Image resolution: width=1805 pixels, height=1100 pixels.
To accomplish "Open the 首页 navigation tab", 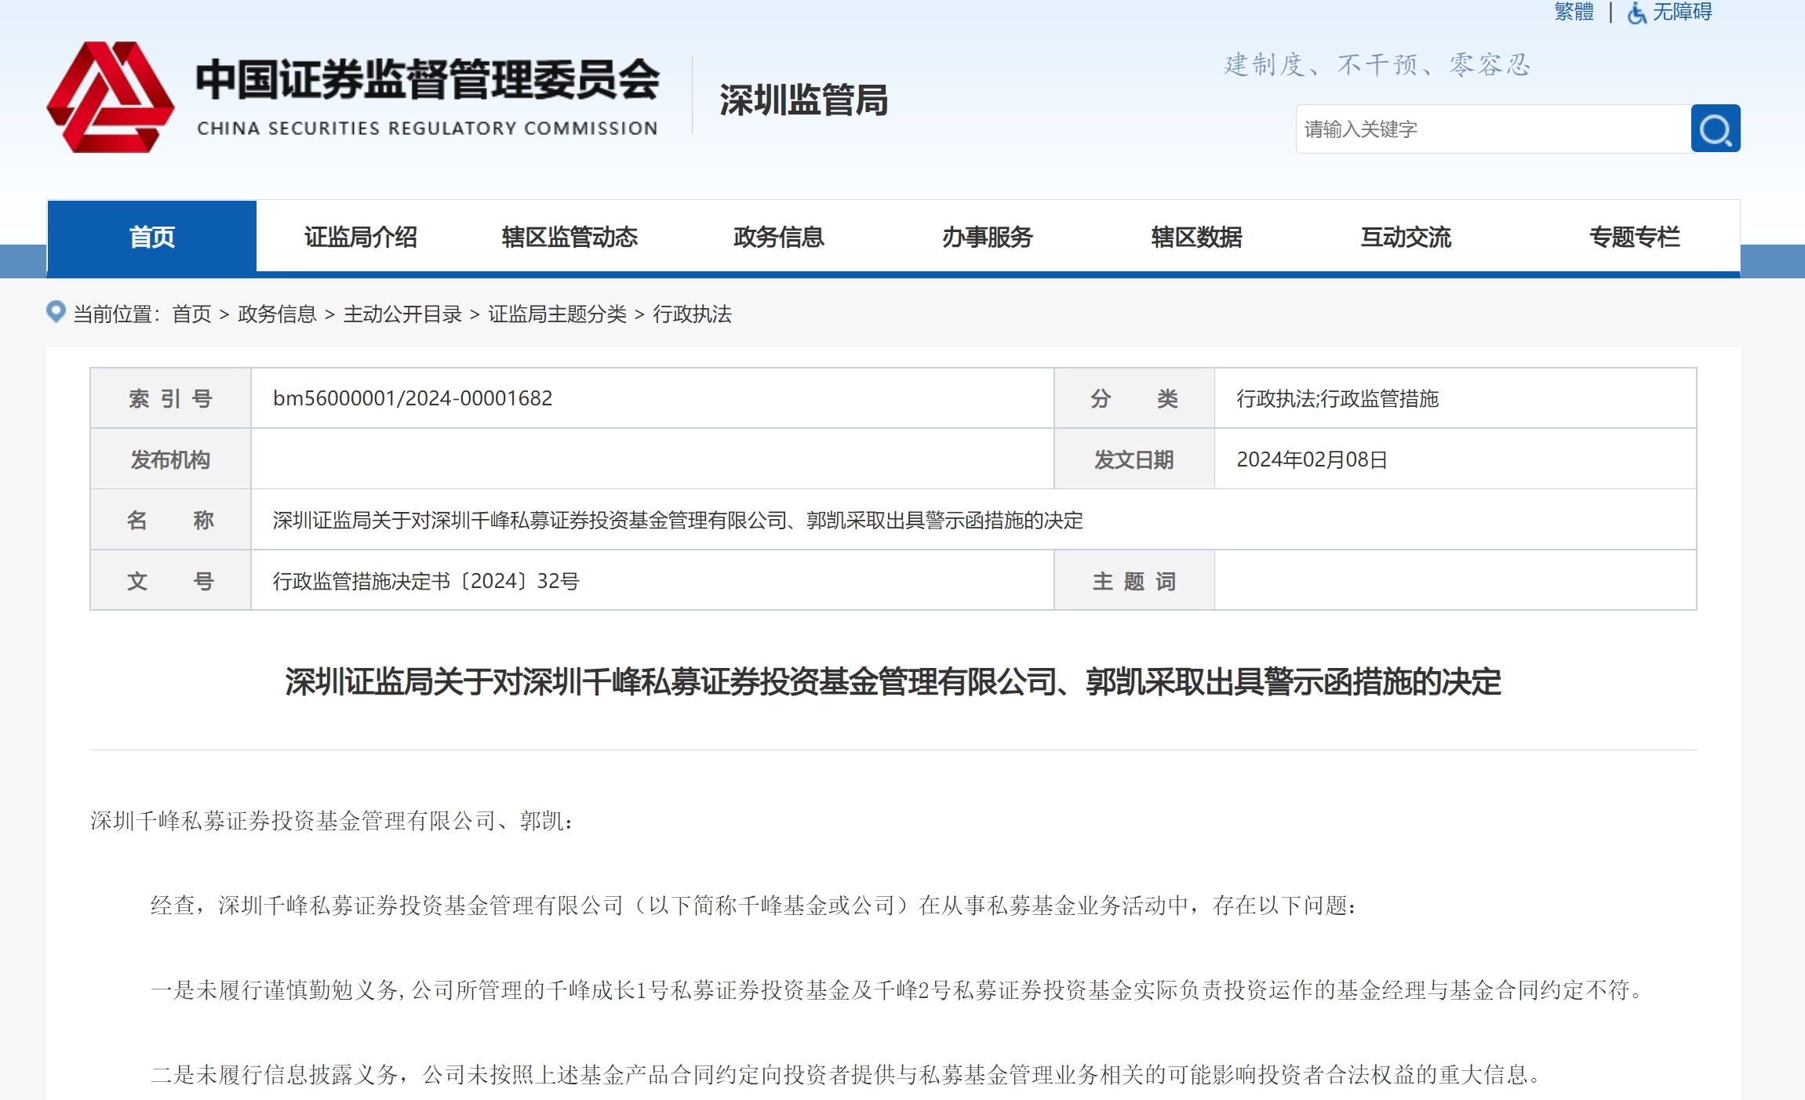I will tap(152, 236).
